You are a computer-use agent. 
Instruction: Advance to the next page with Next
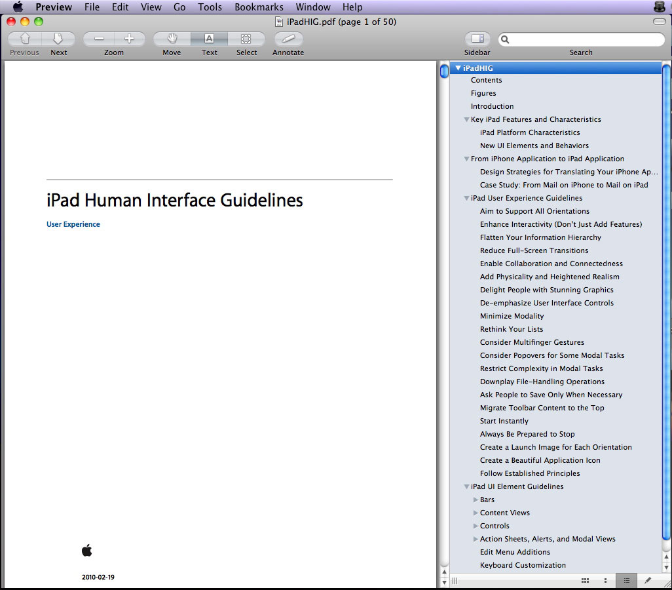[58, 39]
